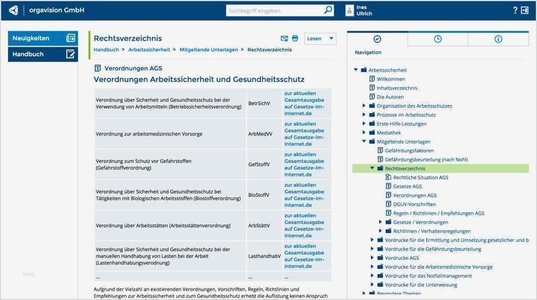Click the logout icon in header
The width and height of the screenshot is (537, 300).
click(x=525, y=10)
